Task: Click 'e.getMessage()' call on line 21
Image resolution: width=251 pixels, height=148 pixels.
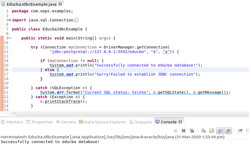Action: click(210, 92)
